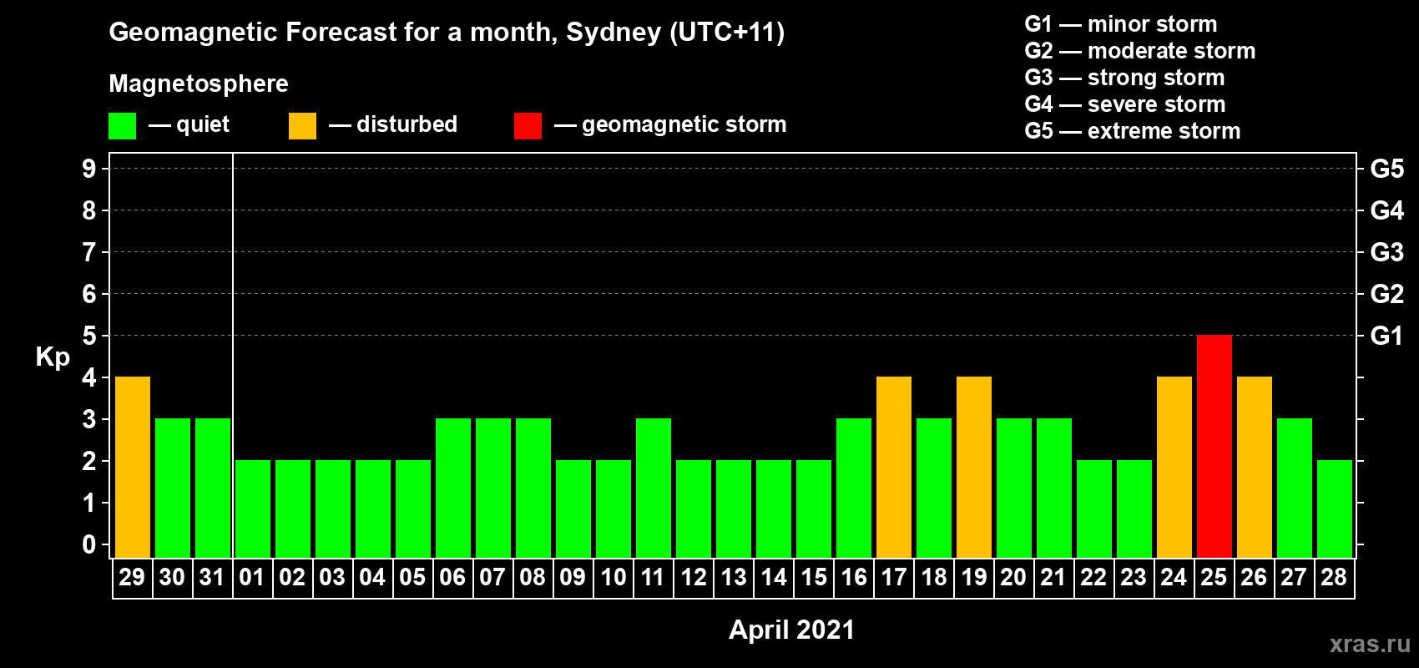Click the Kp axis value 5
Viewport: 1419px width, 668px height.
[x=89, y=336]
